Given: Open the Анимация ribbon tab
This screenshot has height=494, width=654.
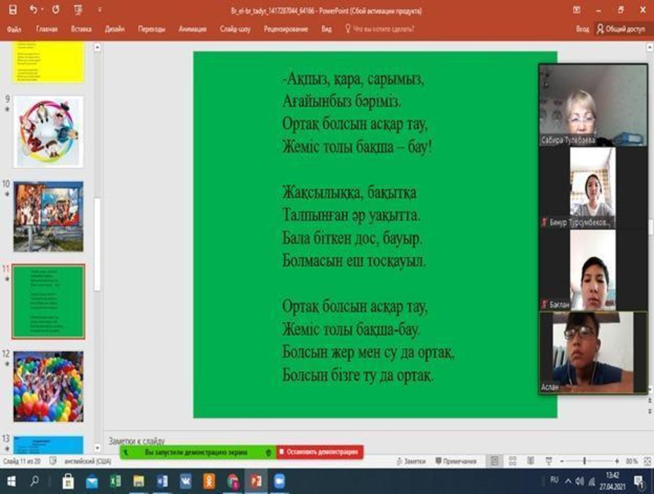Looking at the screenshot, I should (x=192, y=29).
